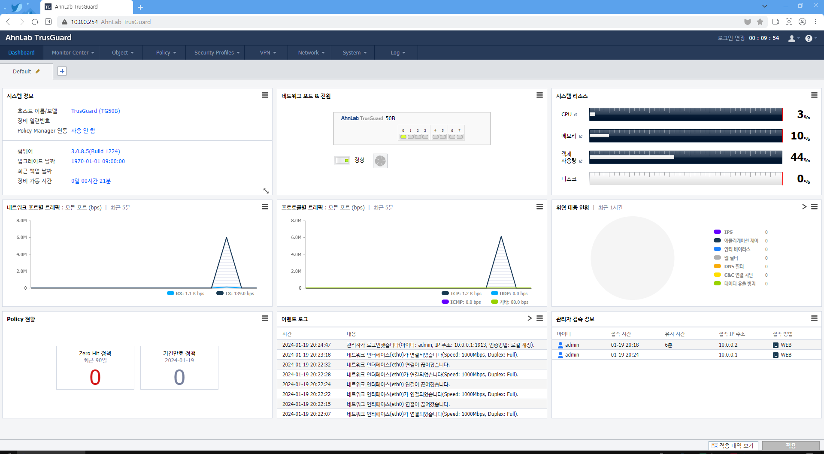Toggle the 안티 바이러스 legend entry

[x=732, y=249]
